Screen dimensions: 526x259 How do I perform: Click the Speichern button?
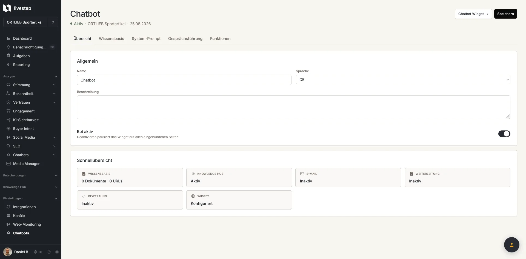pyautogui.click(x=505, y=14)
